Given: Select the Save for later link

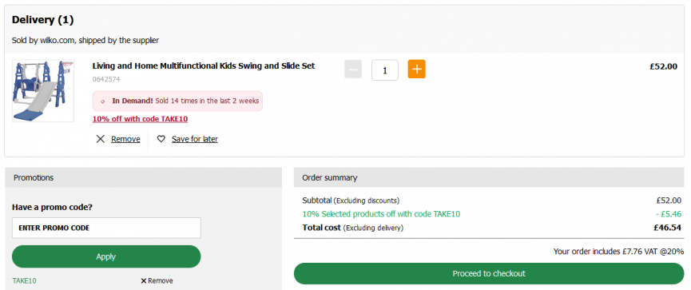Looking at the screenshot, I should (x=195, y=139).
